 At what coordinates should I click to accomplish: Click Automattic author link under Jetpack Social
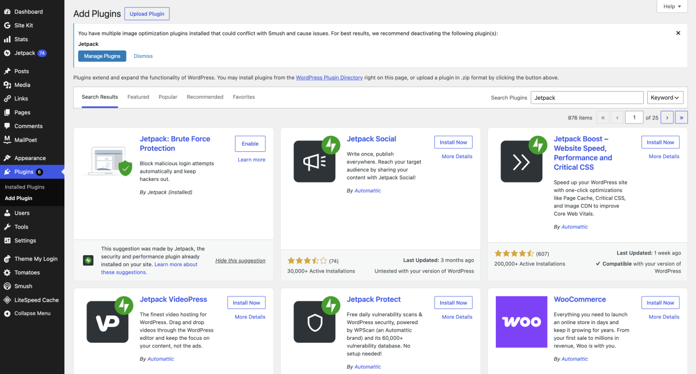[368, 191]
